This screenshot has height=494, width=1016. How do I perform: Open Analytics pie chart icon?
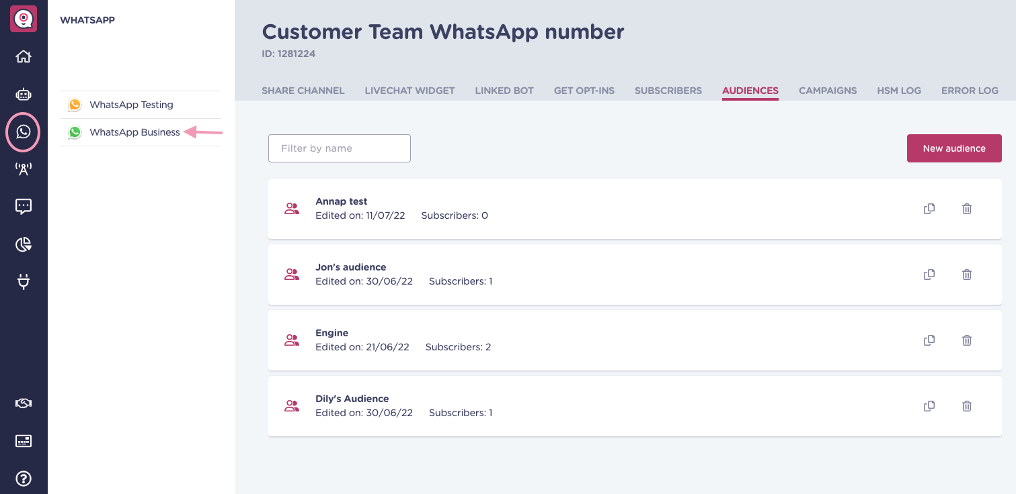24,244
